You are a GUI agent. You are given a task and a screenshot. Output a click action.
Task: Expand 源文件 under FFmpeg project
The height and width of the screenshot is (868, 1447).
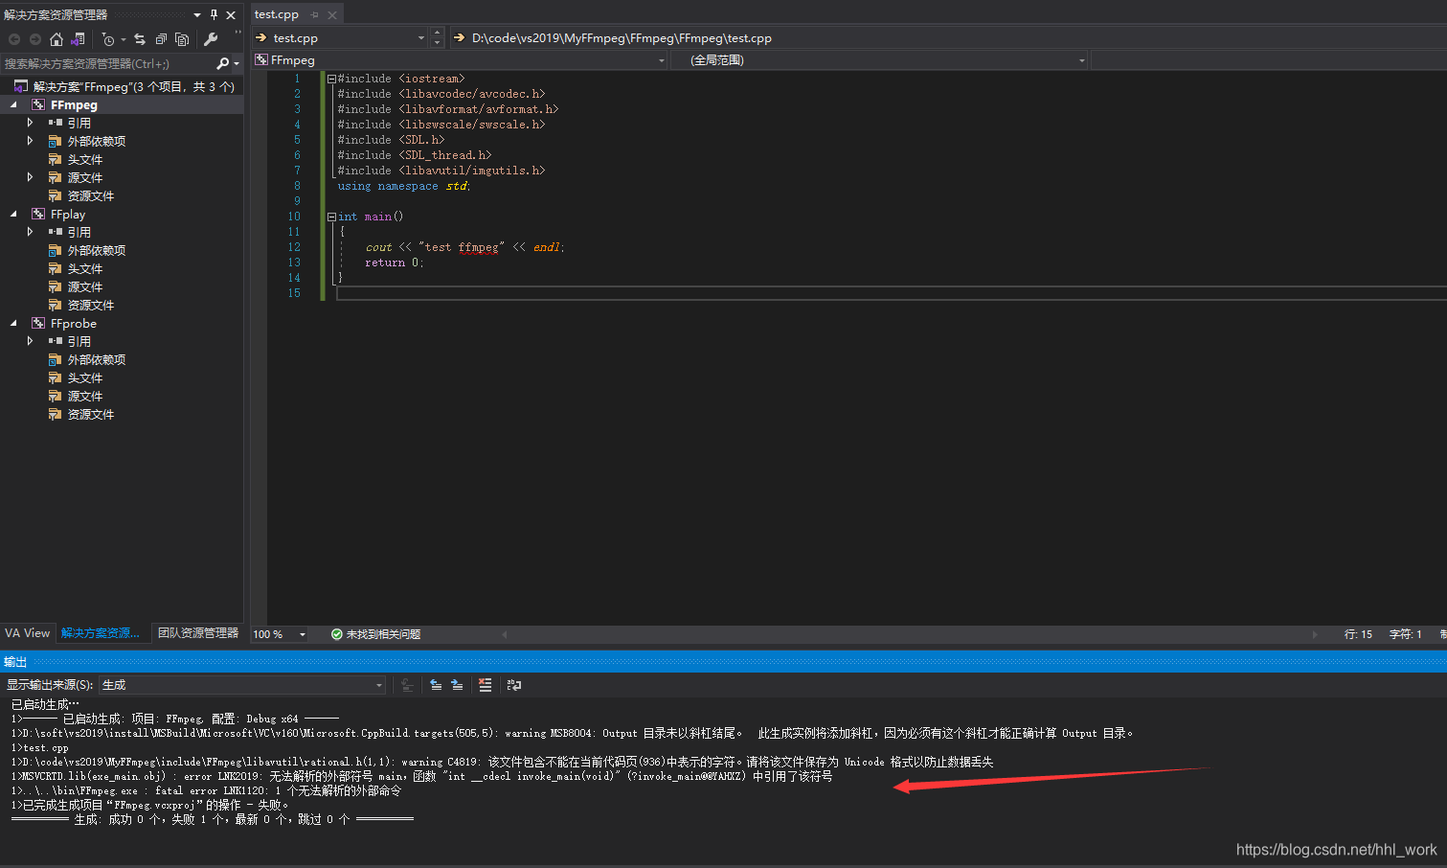(x=30, y=177)
